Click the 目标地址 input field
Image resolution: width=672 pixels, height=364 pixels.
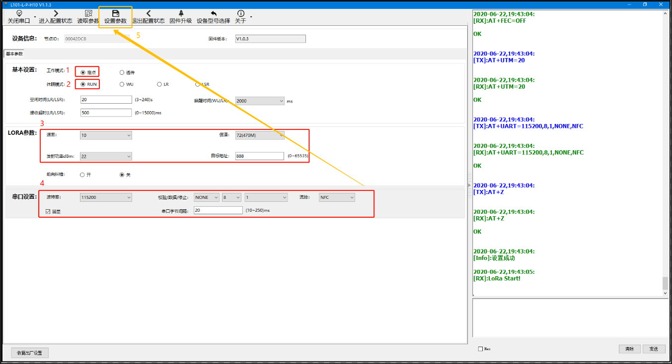[x=259, y=156]
